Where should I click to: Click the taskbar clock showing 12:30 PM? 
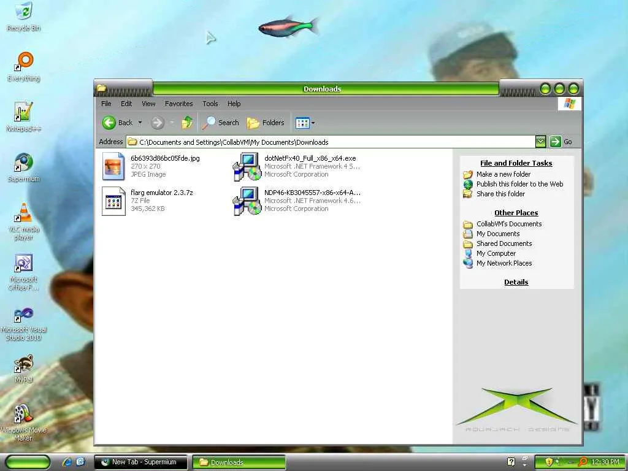605,462
